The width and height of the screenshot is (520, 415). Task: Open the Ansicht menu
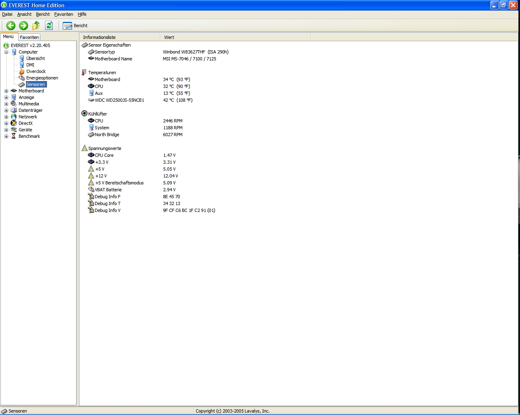tap(24, 14)
